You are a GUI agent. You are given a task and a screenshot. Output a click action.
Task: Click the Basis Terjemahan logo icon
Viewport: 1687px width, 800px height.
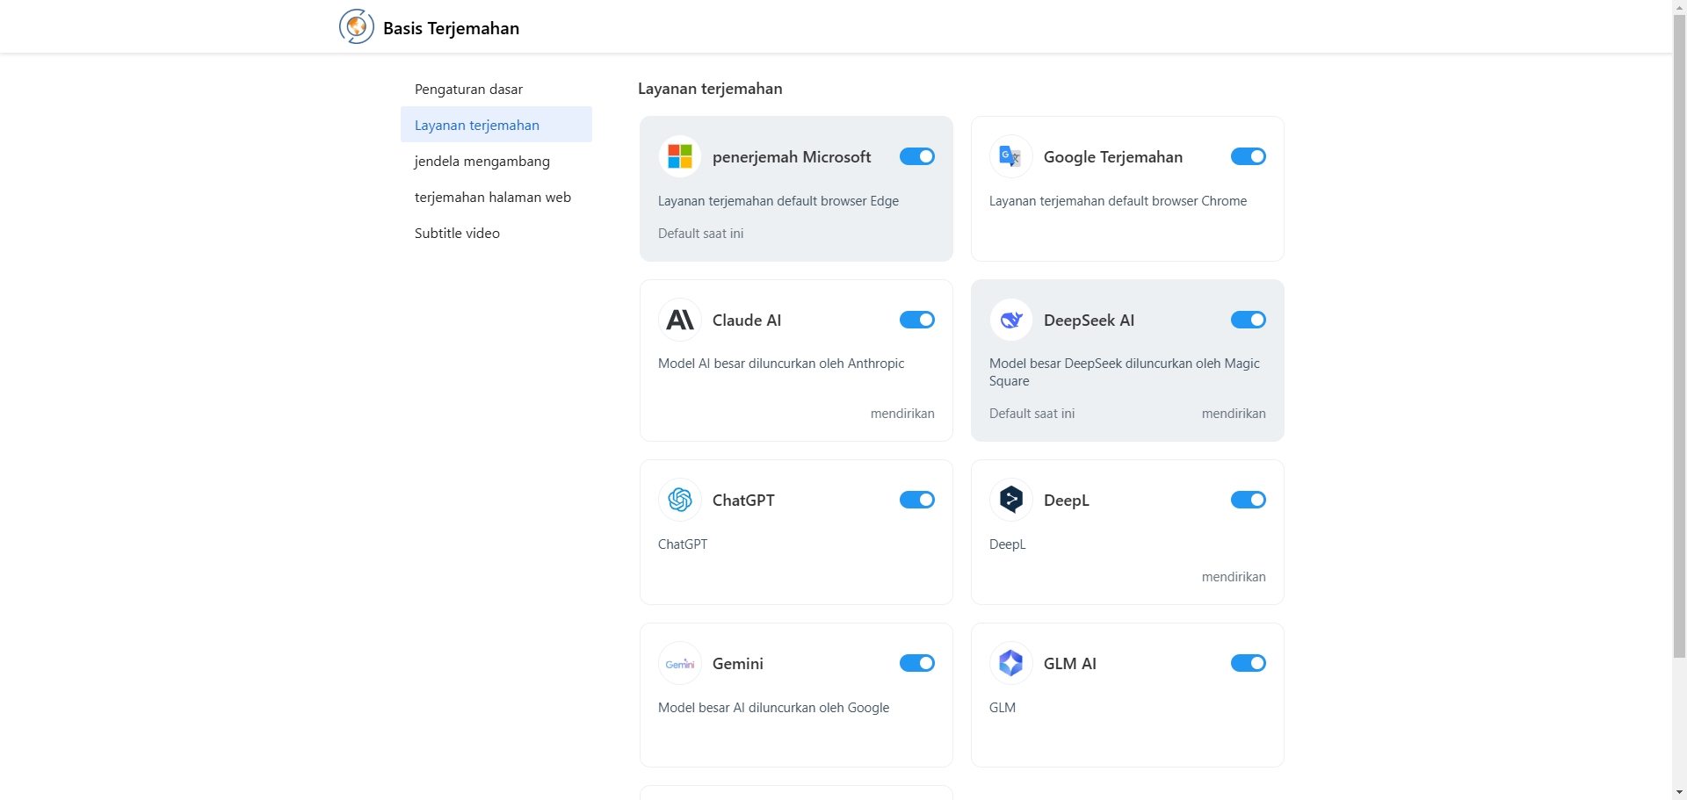pyautogui.click(x=357, y=27)
